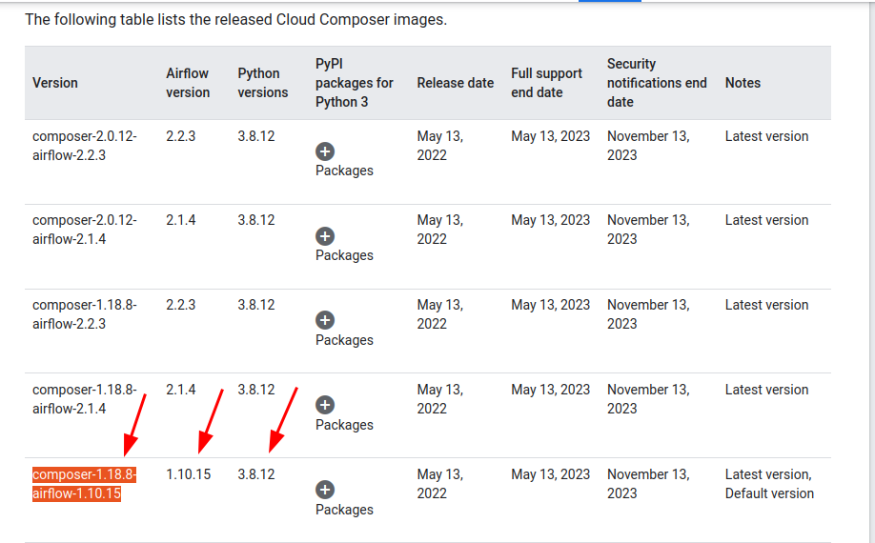Click release date May 13, 2022 in airflow-1.10.15 row

[439, 484]
